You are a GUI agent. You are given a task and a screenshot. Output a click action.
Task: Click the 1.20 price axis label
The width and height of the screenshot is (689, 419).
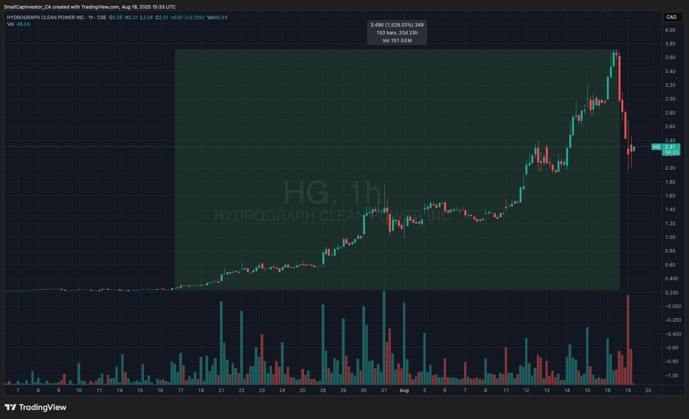pyautogui.click(x=670, y=224)
